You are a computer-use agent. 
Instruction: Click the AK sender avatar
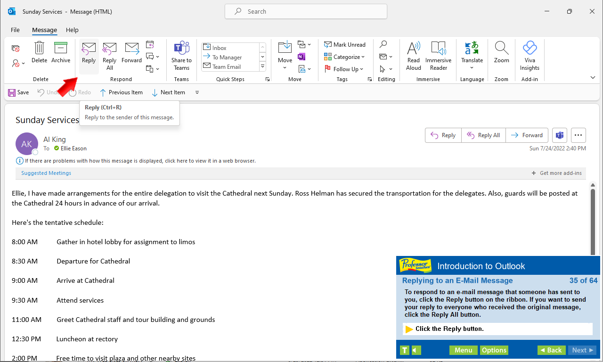(x=27, y=144)
